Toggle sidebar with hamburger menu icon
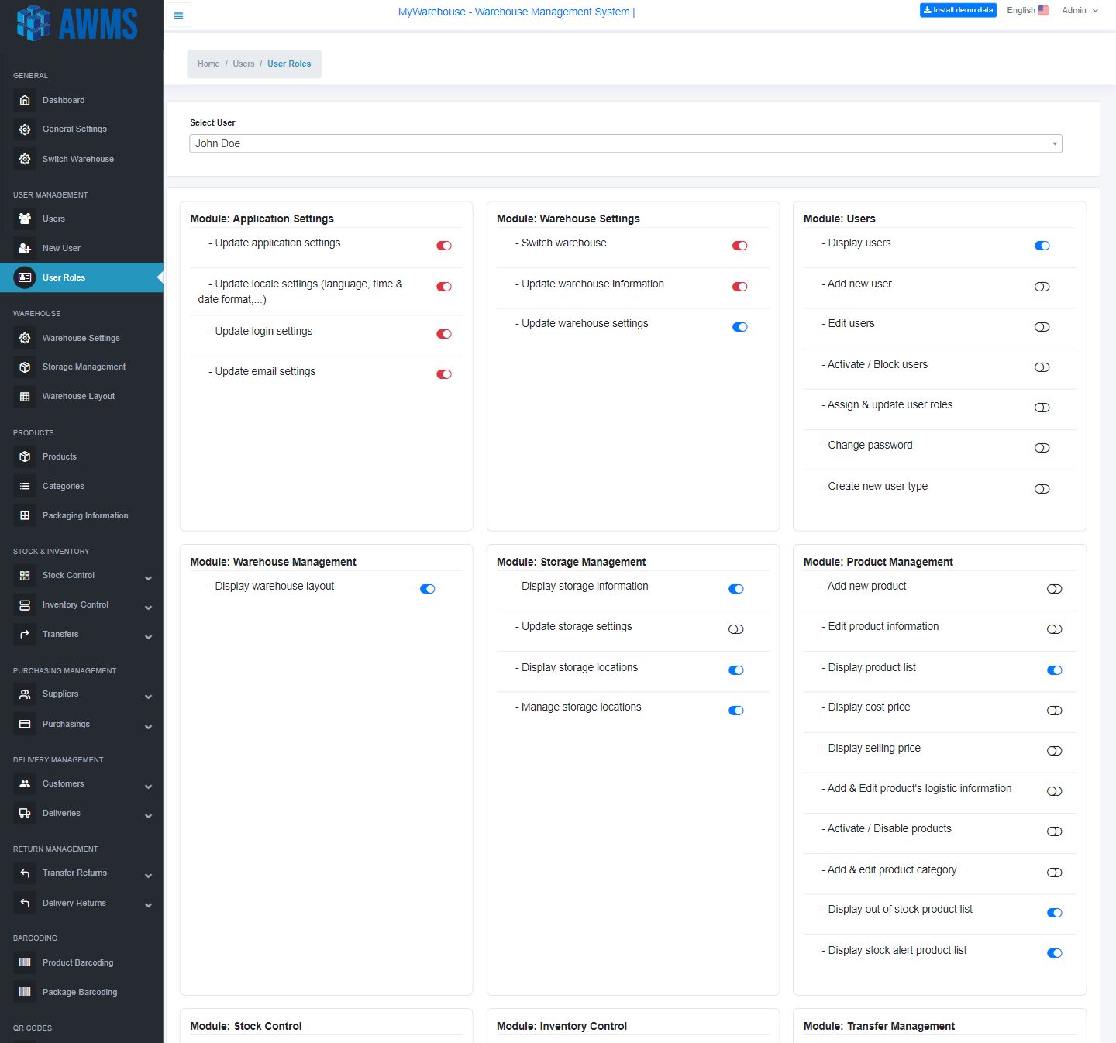 [x=178, y=15]
